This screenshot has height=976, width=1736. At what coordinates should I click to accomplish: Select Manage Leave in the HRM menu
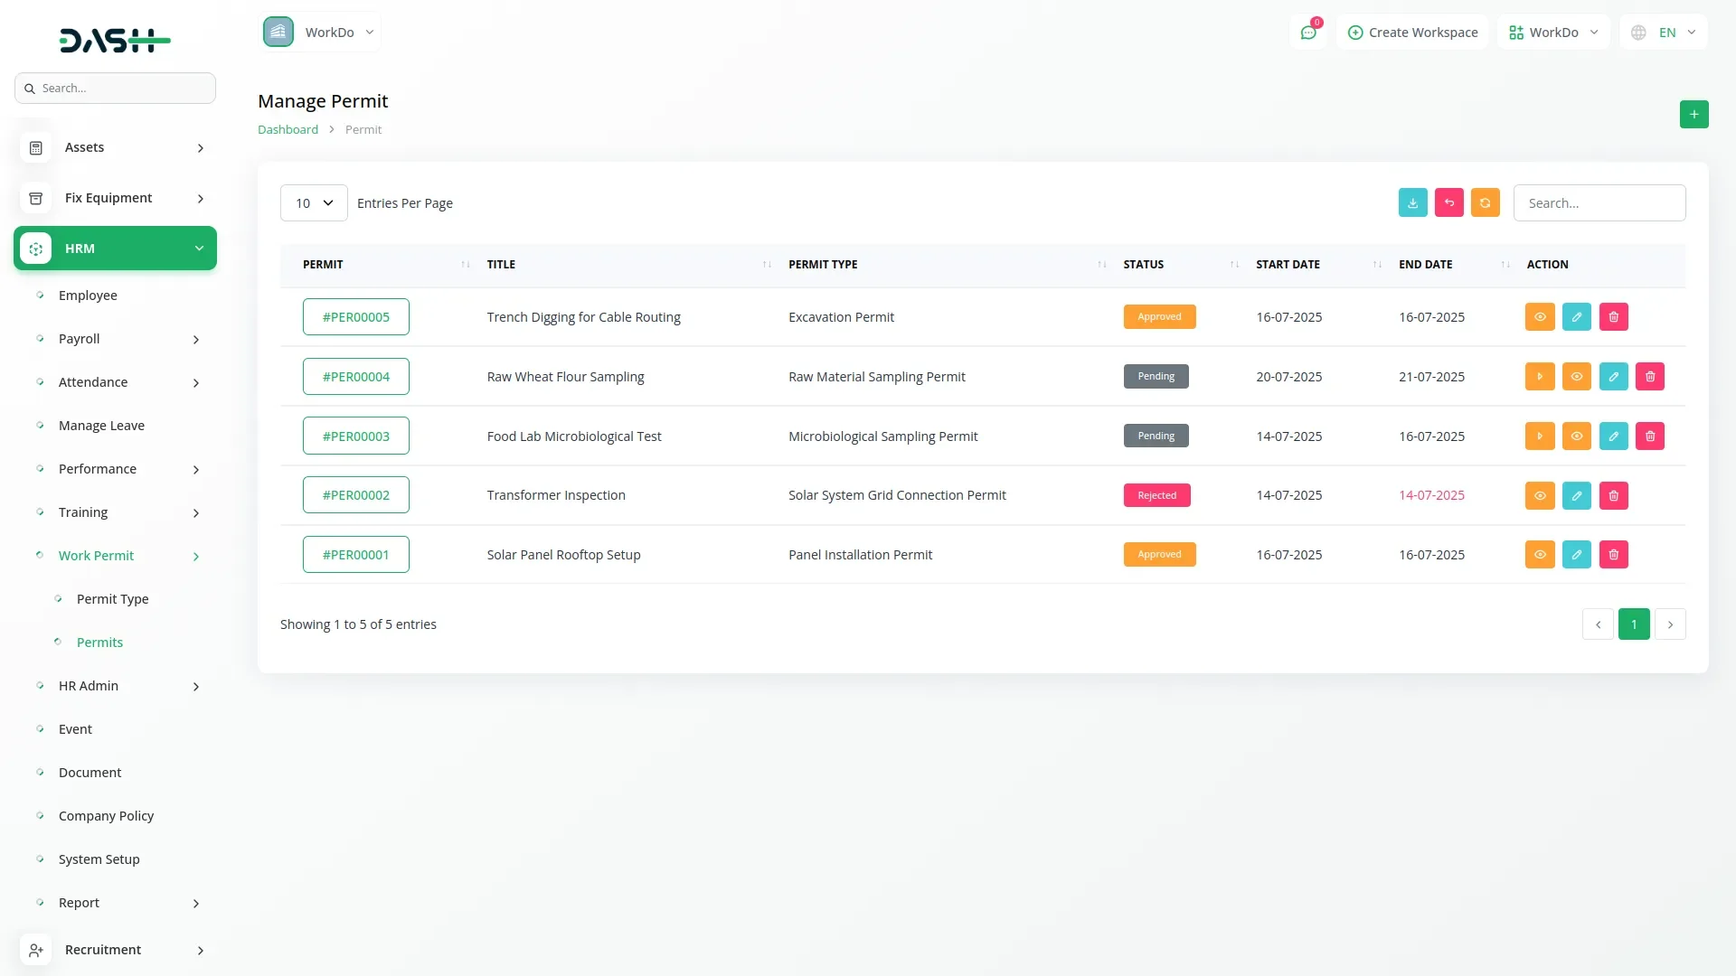101,426
